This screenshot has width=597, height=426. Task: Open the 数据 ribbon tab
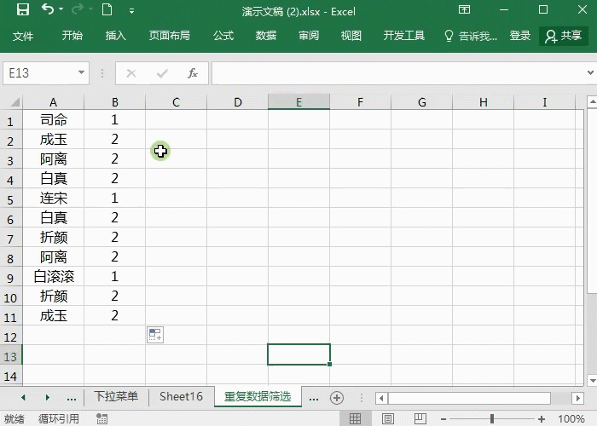tap(266, 36)
